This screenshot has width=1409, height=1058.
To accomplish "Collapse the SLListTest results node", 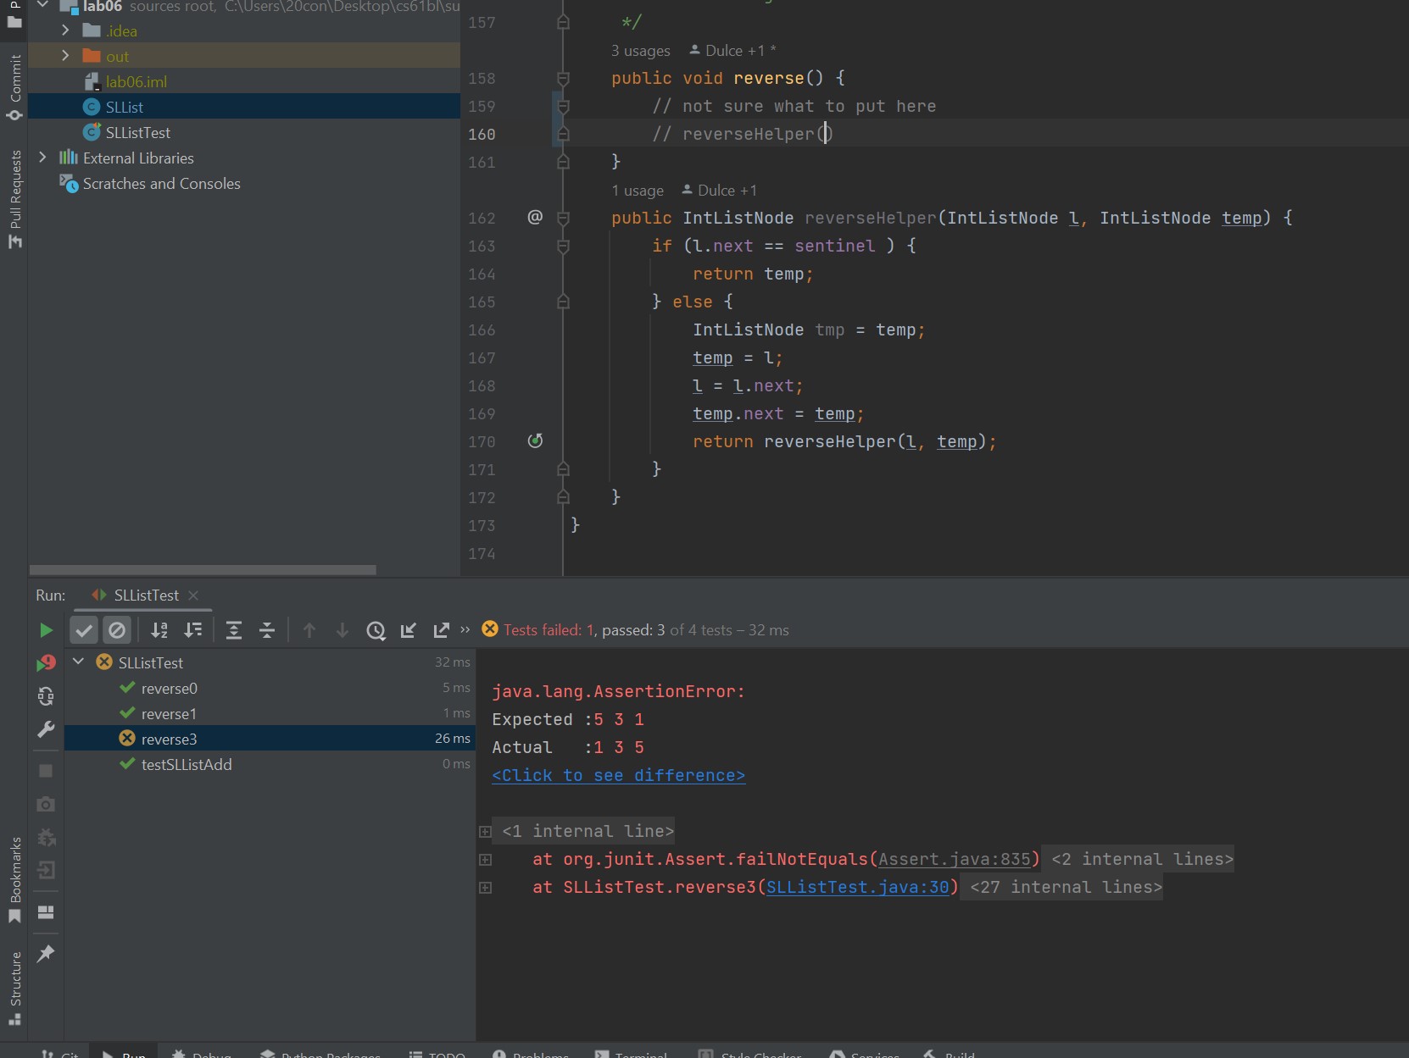I will click(x=79, y=662).
